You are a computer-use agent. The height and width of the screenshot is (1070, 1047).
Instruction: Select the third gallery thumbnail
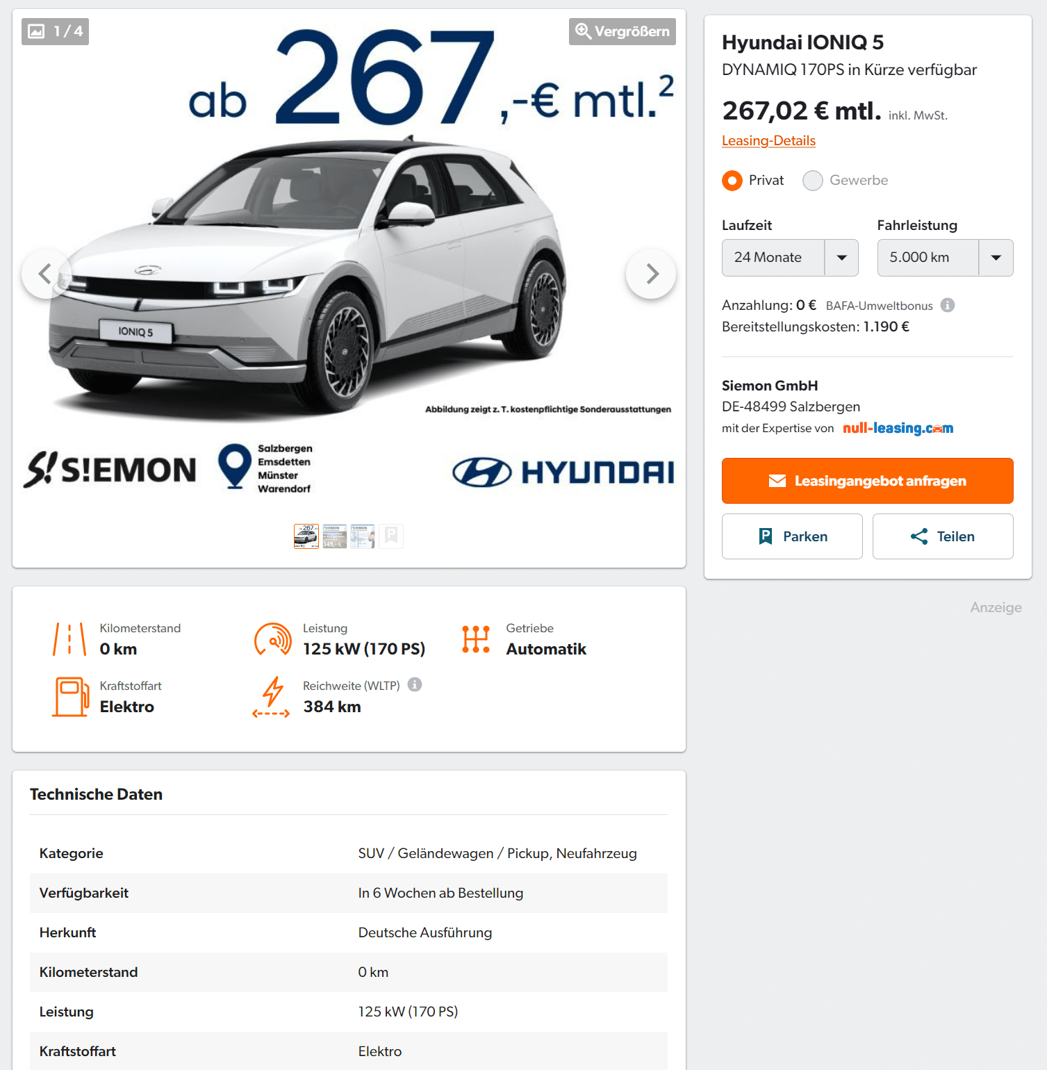tap(363, 536)
